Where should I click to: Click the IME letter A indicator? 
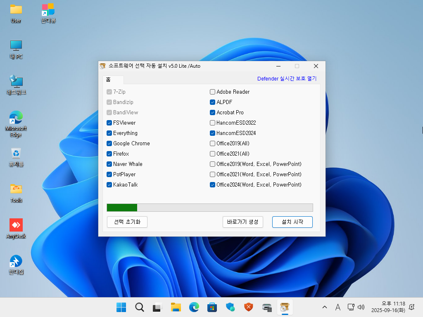click(x=338, y=307)
